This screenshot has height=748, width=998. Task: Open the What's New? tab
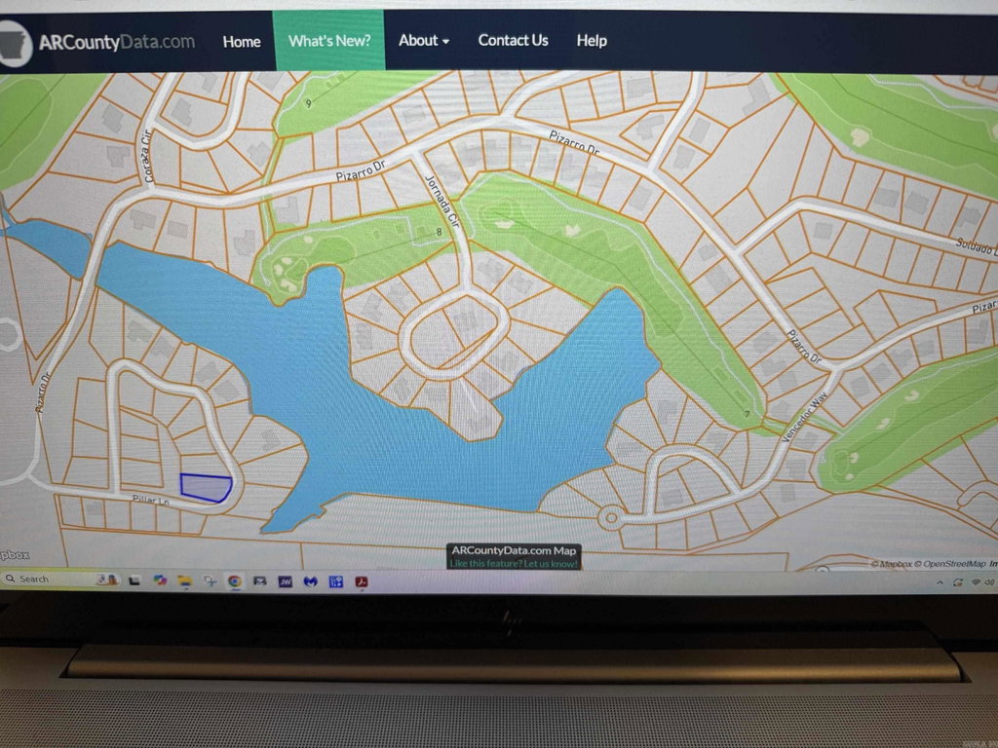click(329, 41)
